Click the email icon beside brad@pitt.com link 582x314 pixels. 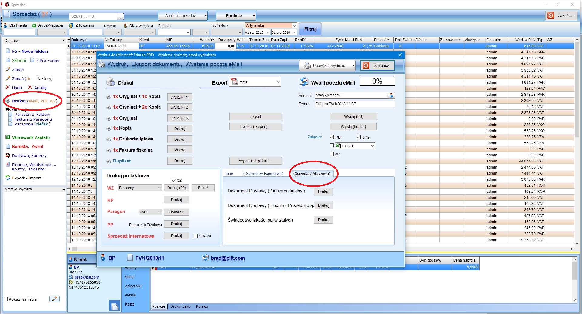[71, 277]
